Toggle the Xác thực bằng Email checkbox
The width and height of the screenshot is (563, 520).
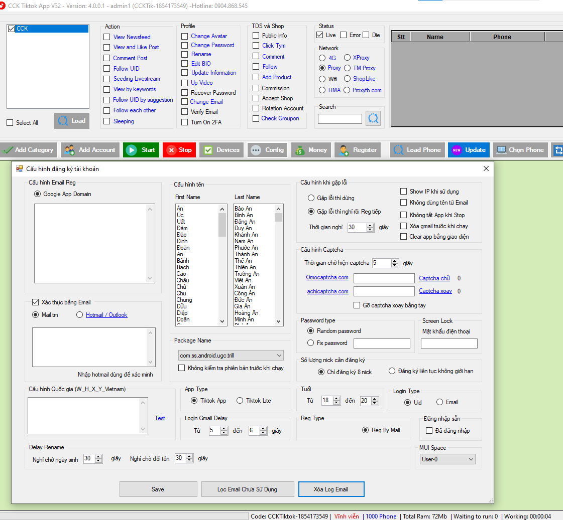pyautogui.click(x=36, y=302)
